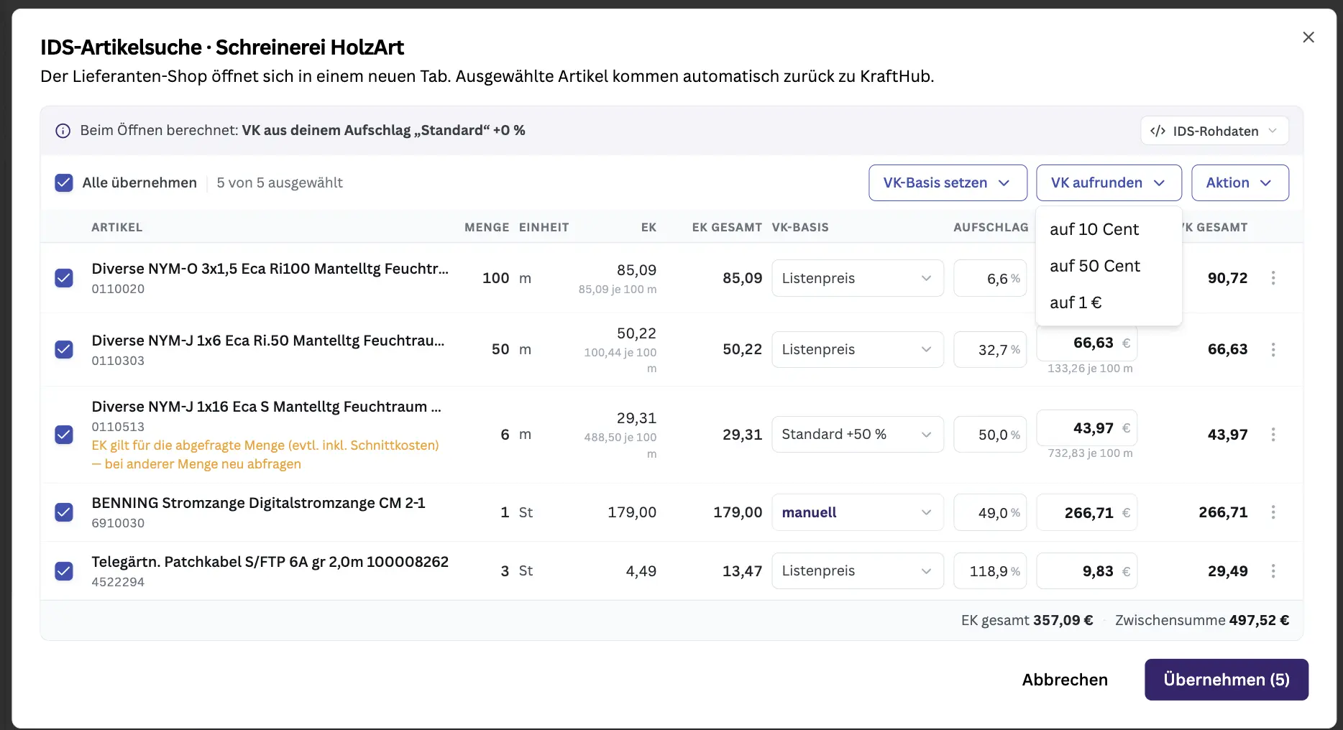This screenshot has height=730, width=1343.
Task: Open three-dot menu for NYM-J 1x6 row
Action: pos(1273,349)
